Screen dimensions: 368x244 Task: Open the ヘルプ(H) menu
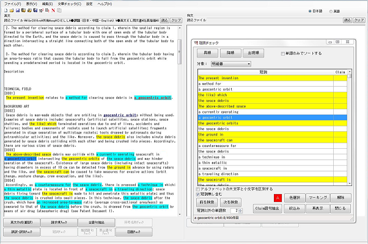point(105,4)
